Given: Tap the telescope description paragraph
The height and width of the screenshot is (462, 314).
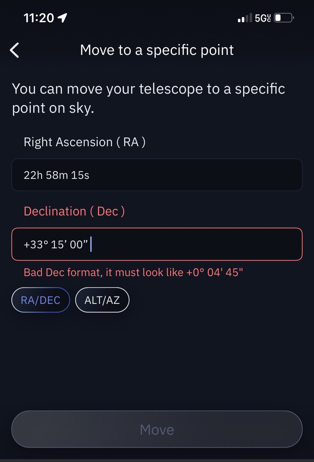Looking at the screenshot, I should click(x=148, y=98).
